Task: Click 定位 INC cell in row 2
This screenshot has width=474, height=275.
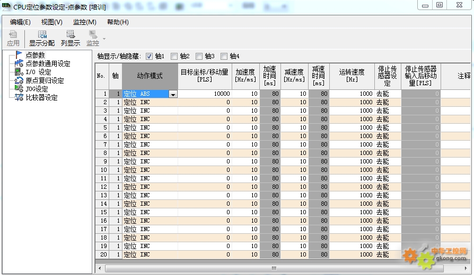Action: 150,102
